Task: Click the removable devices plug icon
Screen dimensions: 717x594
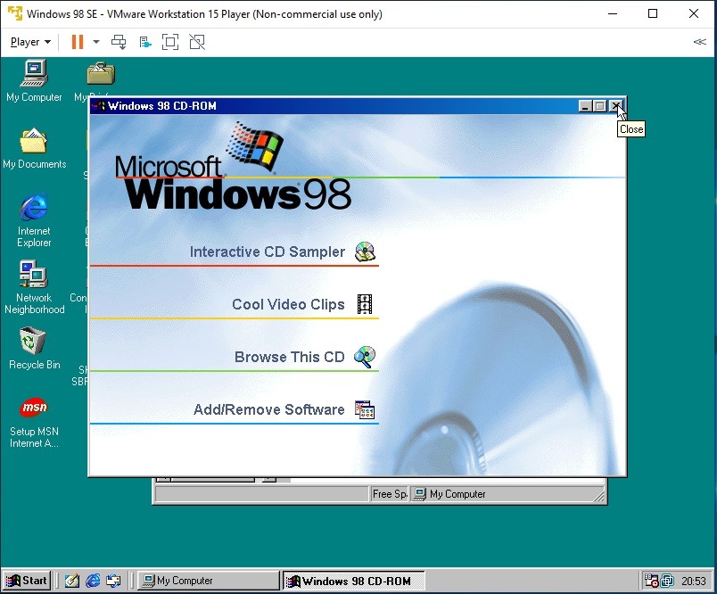Action: pyautogui.click(x=145, y=42)
